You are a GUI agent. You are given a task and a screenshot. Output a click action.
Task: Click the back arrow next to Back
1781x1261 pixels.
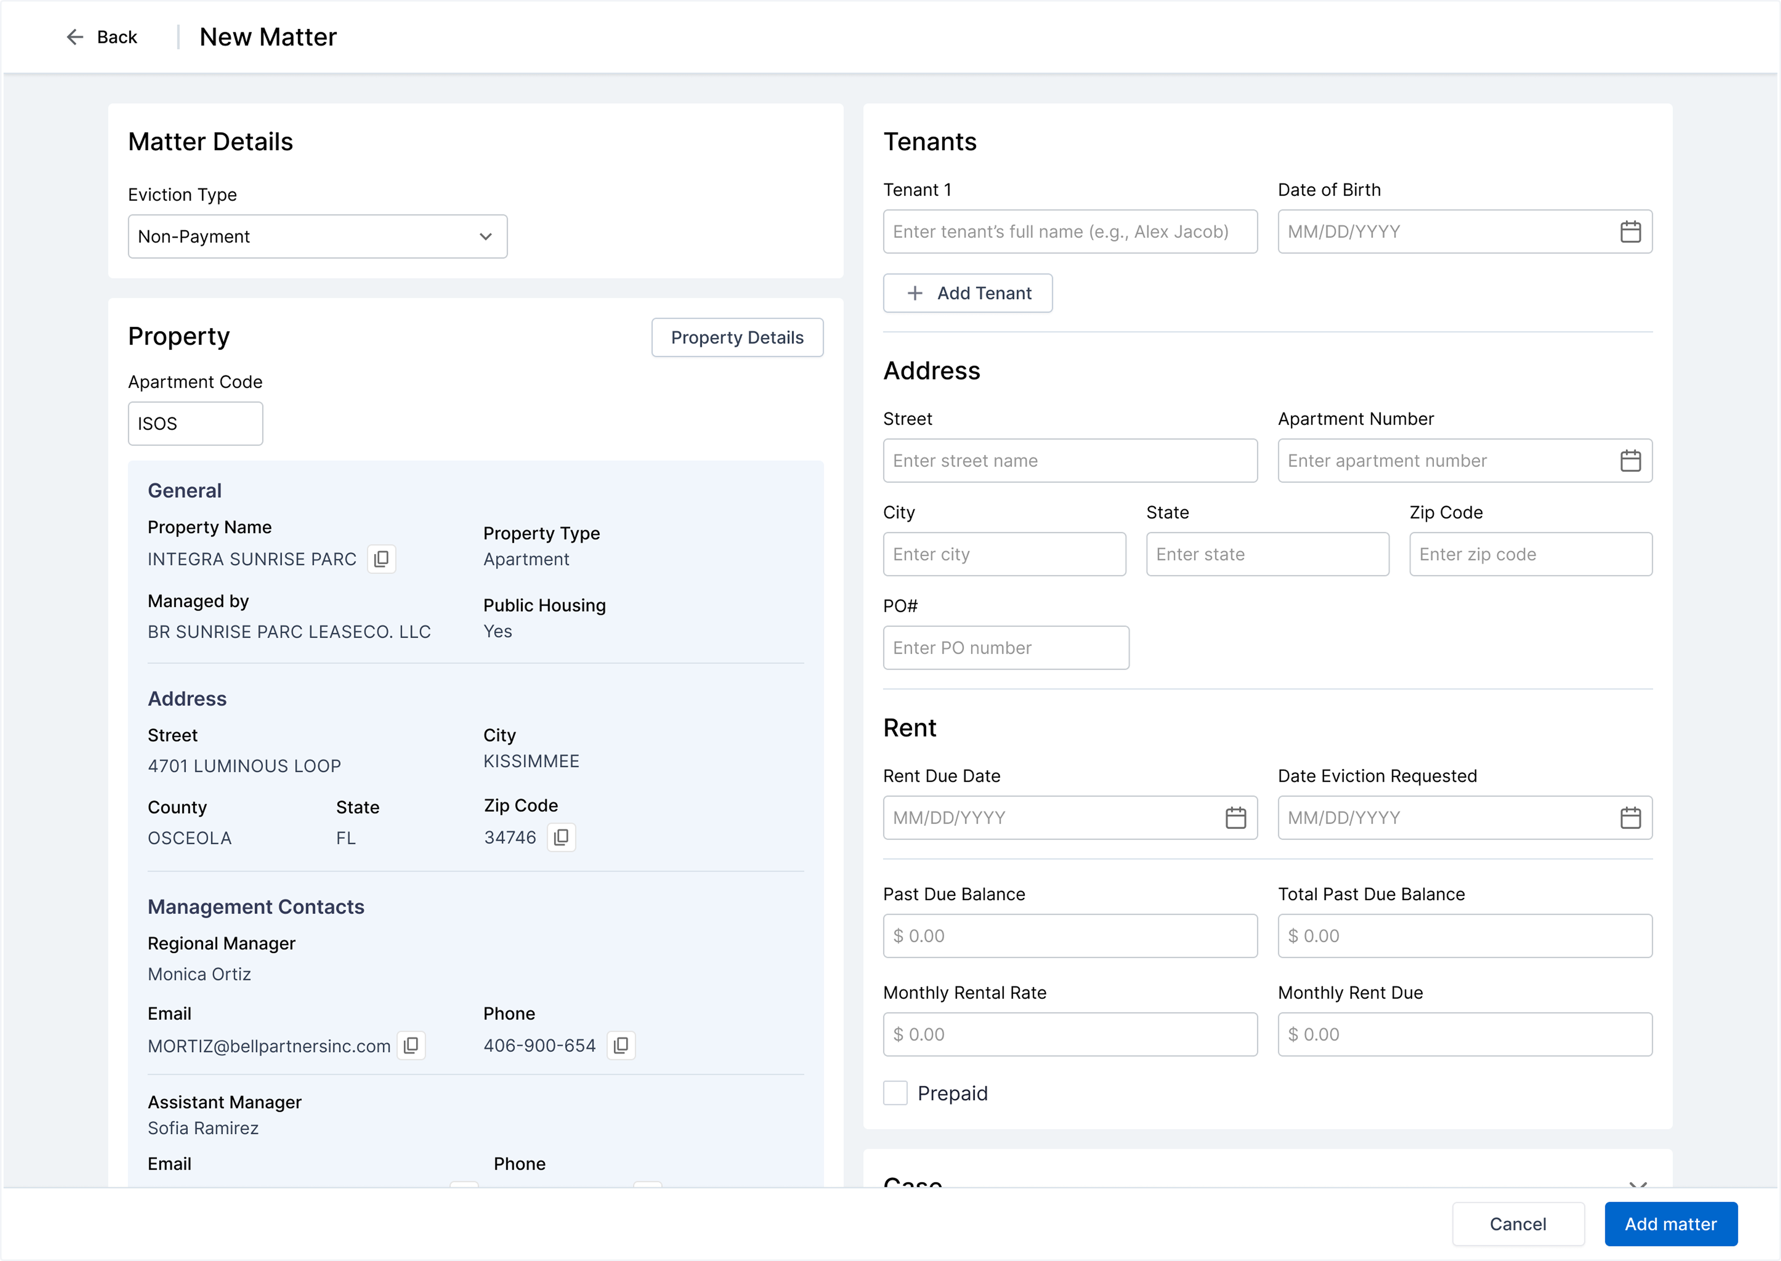[x=75, y=36]
